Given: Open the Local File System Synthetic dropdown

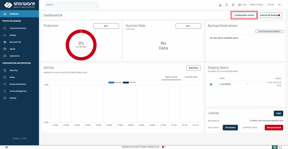Looking at the screenshot, I should point(269,32).
